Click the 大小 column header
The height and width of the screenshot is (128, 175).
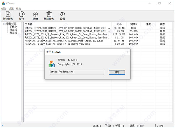[119, 24]
